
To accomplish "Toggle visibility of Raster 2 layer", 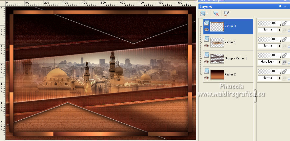I will click(x=207, y=78).
